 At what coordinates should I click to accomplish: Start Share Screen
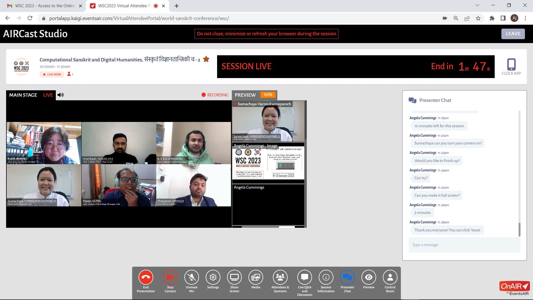click(x=234, y=277)
